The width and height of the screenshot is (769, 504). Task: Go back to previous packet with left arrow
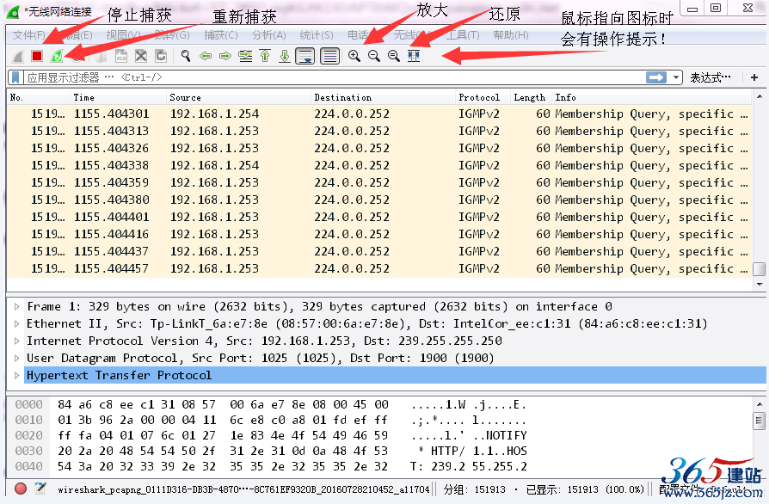(206, 57)
